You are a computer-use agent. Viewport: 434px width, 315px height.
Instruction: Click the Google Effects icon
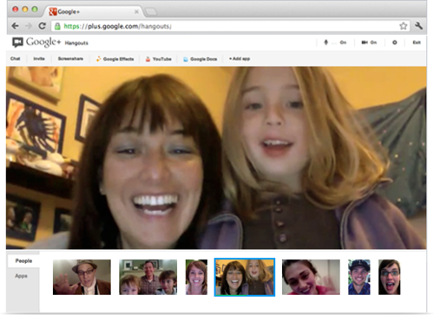[99, 59]
